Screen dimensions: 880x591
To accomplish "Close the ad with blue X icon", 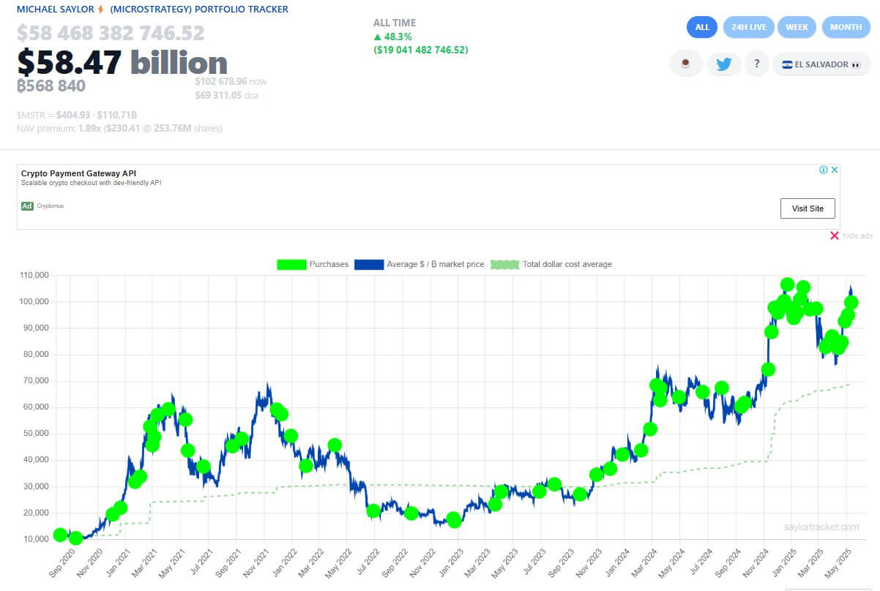I will point(834,170).
